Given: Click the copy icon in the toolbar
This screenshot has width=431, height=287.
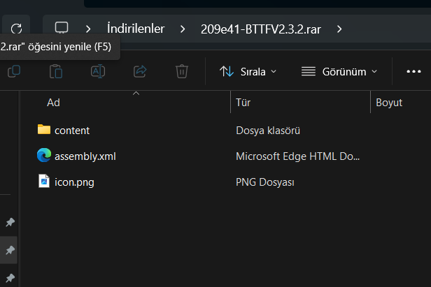Looking at the screenshot, I should (13, 71).
